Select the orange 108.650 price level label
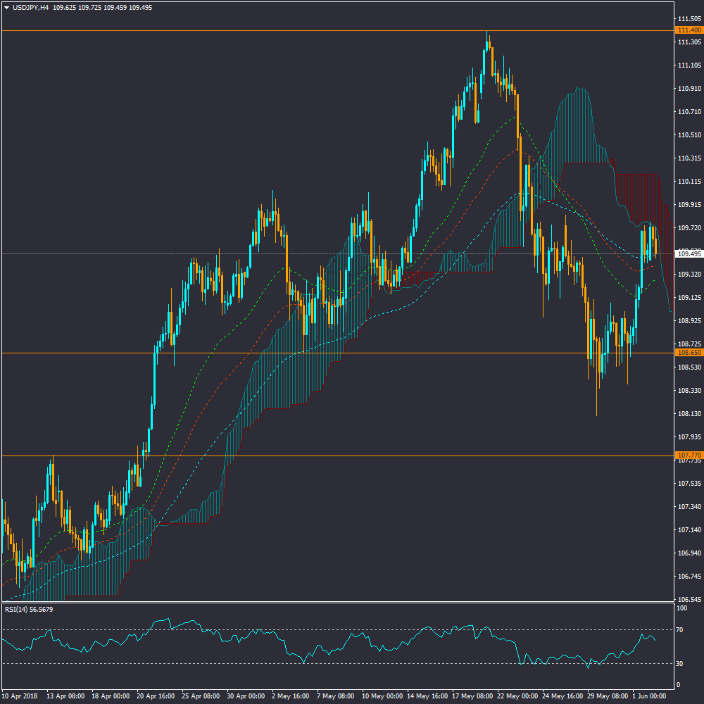Viewport: 704px width, 704px height. click(688, 352)
